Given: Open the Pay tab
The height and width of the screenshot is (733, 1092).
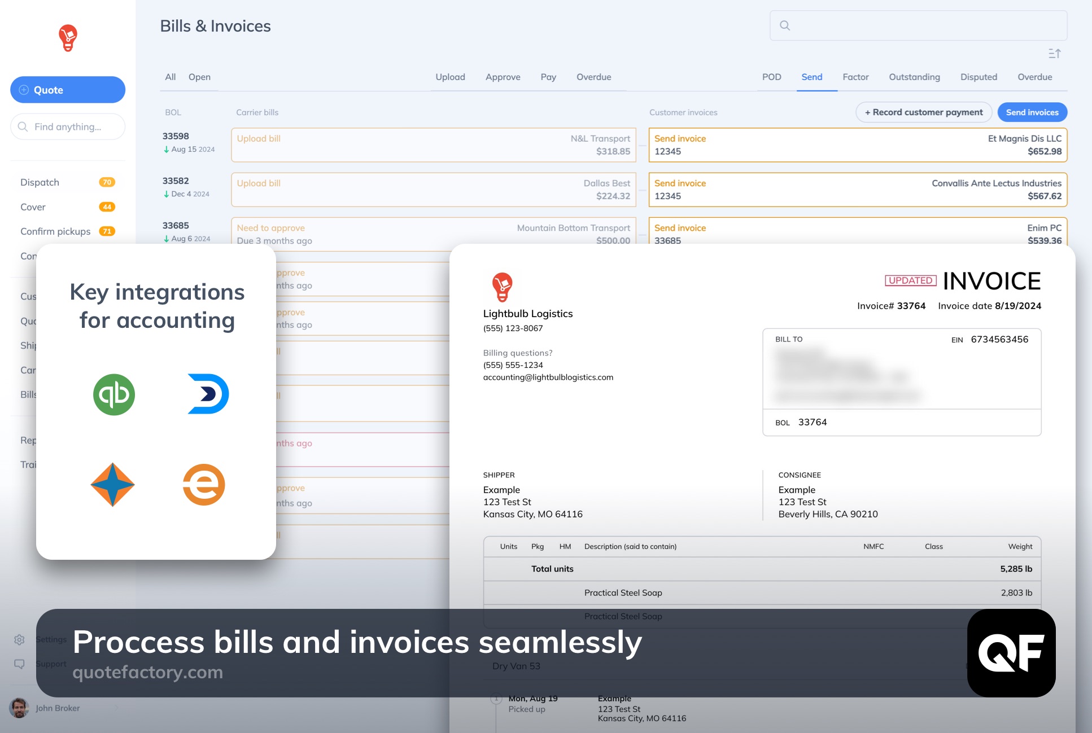Looking at the screenshot, I should [x=548, y=77].
